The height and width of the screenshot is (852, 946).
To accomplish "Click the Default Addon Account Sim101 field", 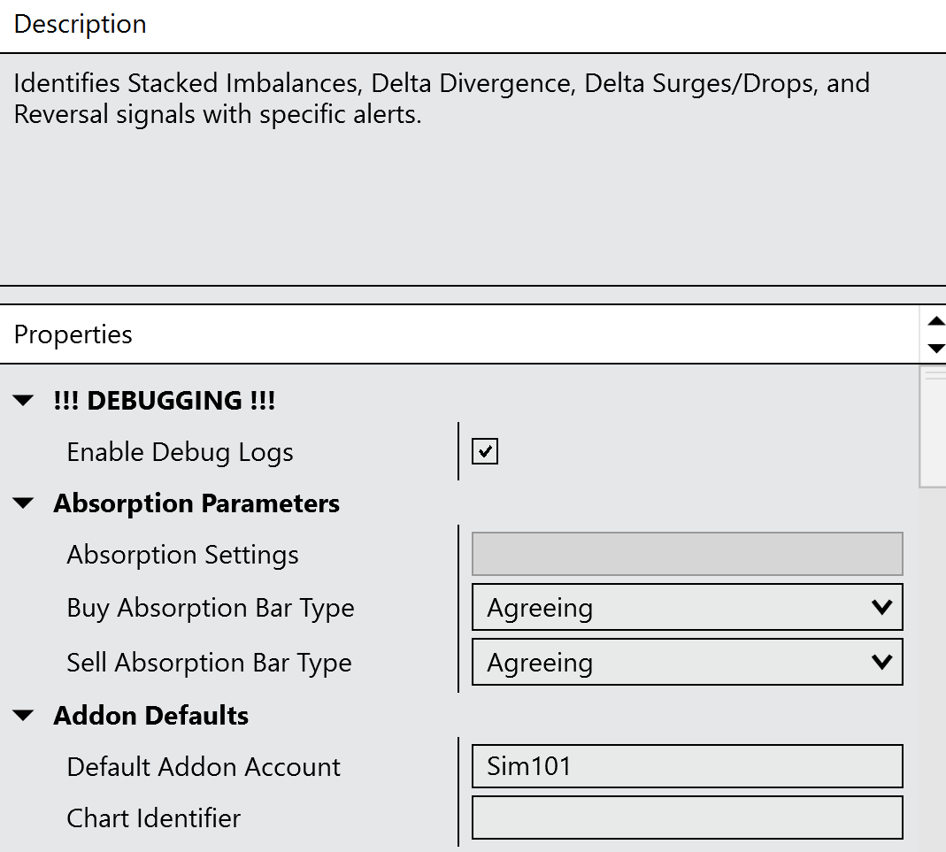I will [687, 766].
